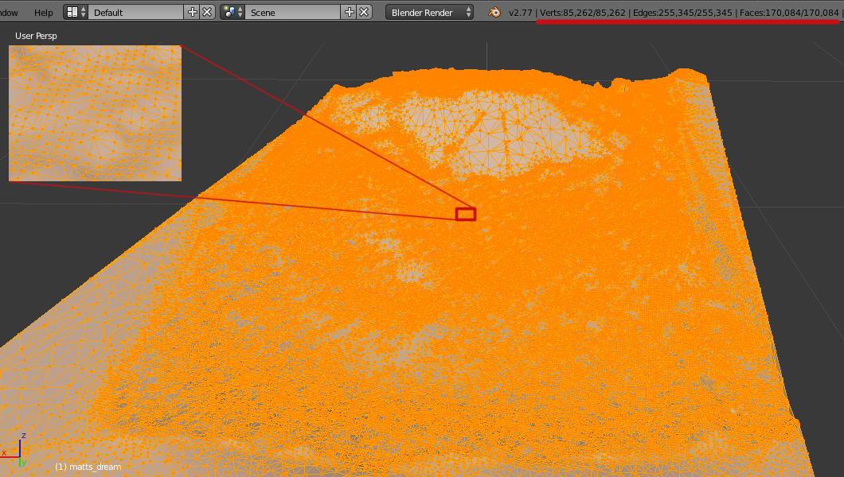
Task: Open the Help menu
Action: click(x=44, y=13)
